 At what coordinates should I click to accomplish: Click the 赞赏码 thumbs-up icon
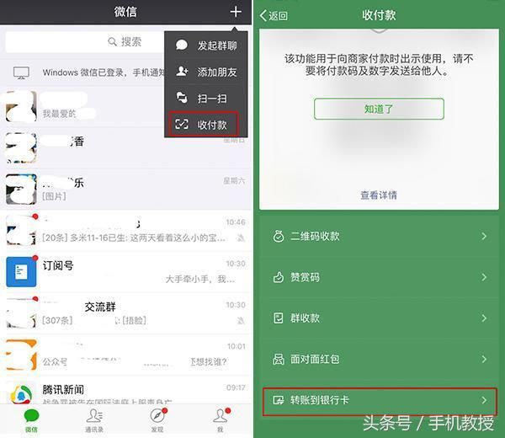point(279,277)
